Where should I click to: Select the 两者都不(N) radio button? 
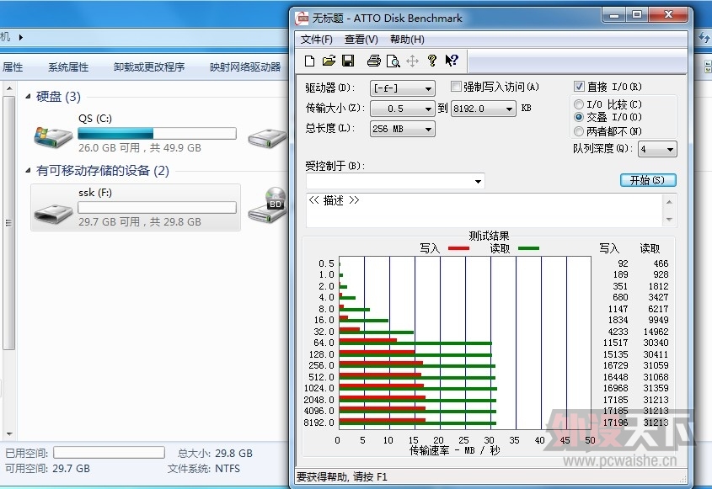click(579, 131)
